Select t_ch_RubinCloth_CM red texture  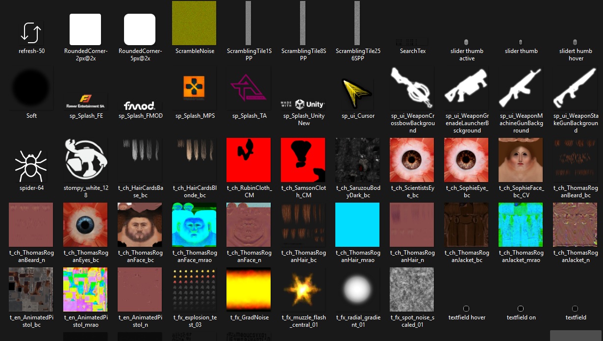click(x=249, y=160)
